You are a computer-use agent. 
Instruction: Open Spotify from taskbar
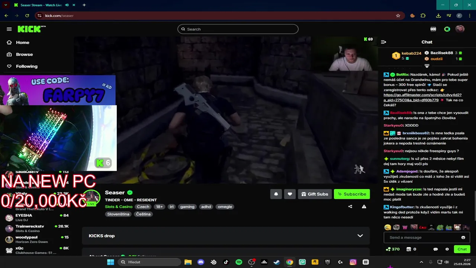click(239, 262)
